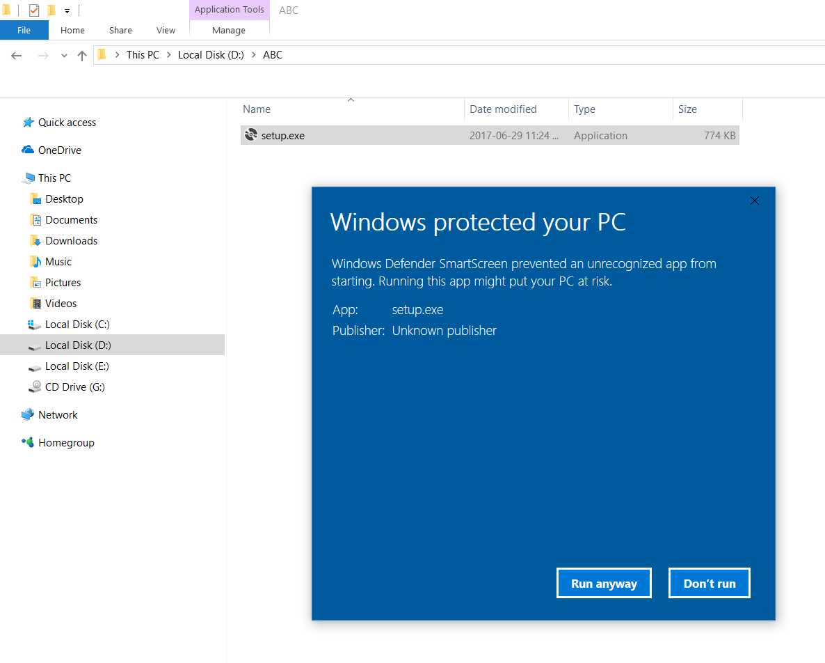Click the 2017-06-29 date cell
Viewport: 825px width, 663px height.
click(514, 136)
